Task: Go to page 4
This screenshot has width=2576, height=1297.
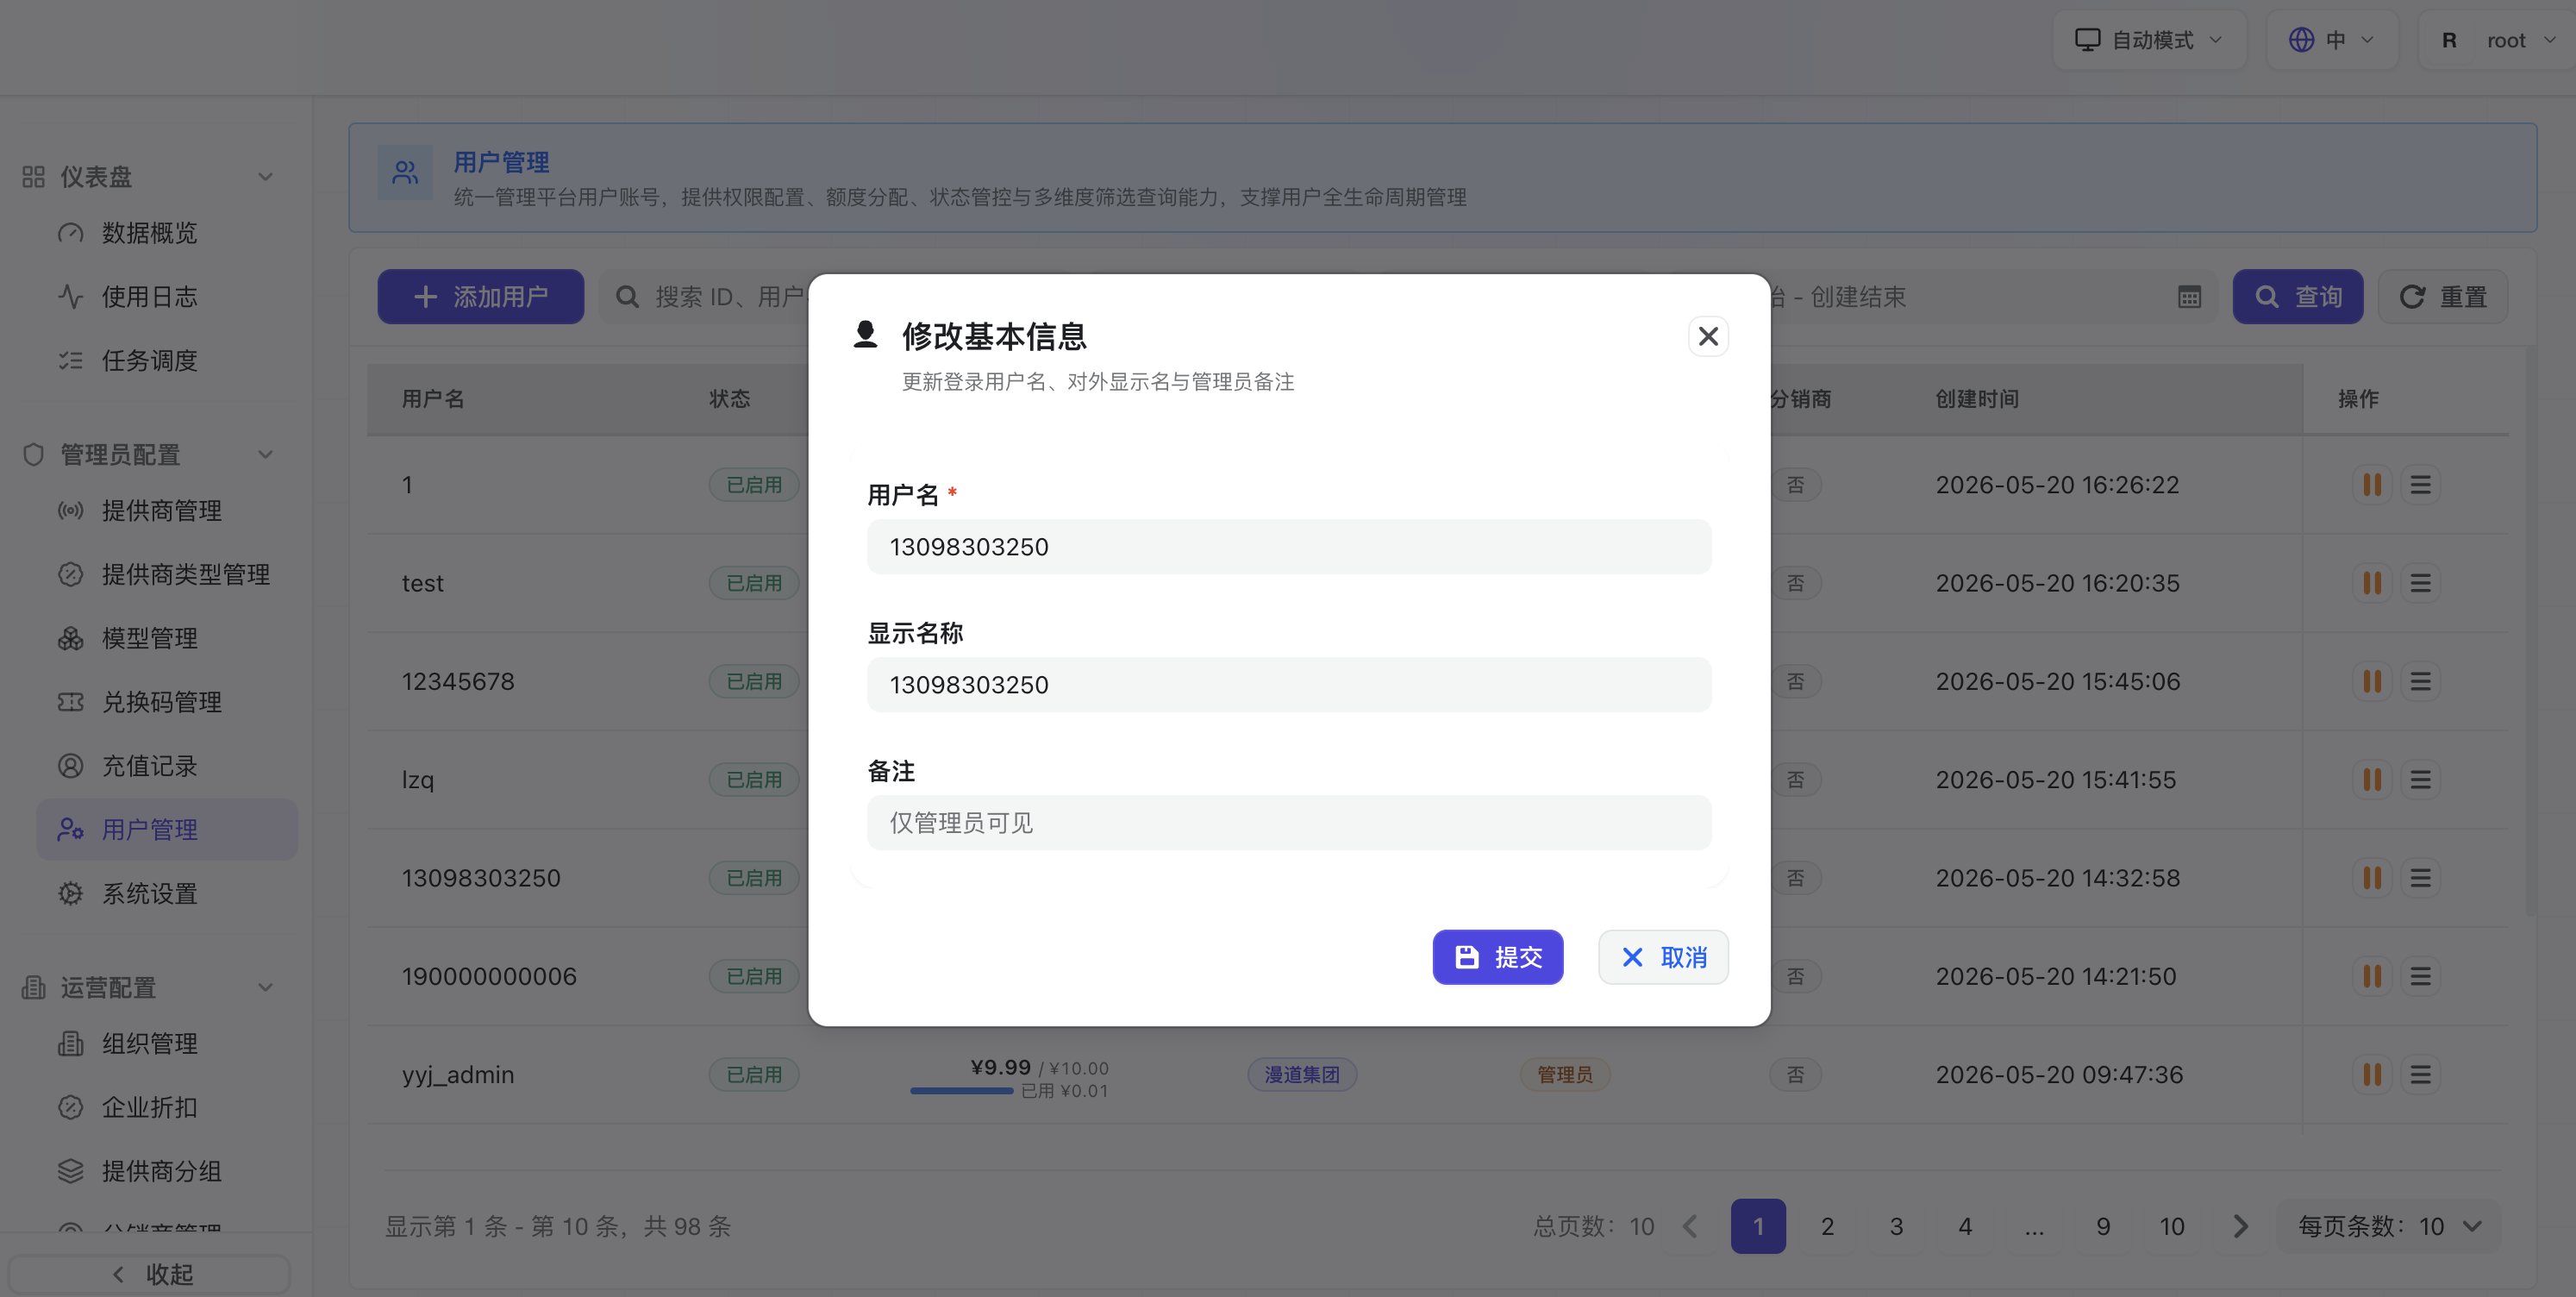Action: [1965, 1227]
